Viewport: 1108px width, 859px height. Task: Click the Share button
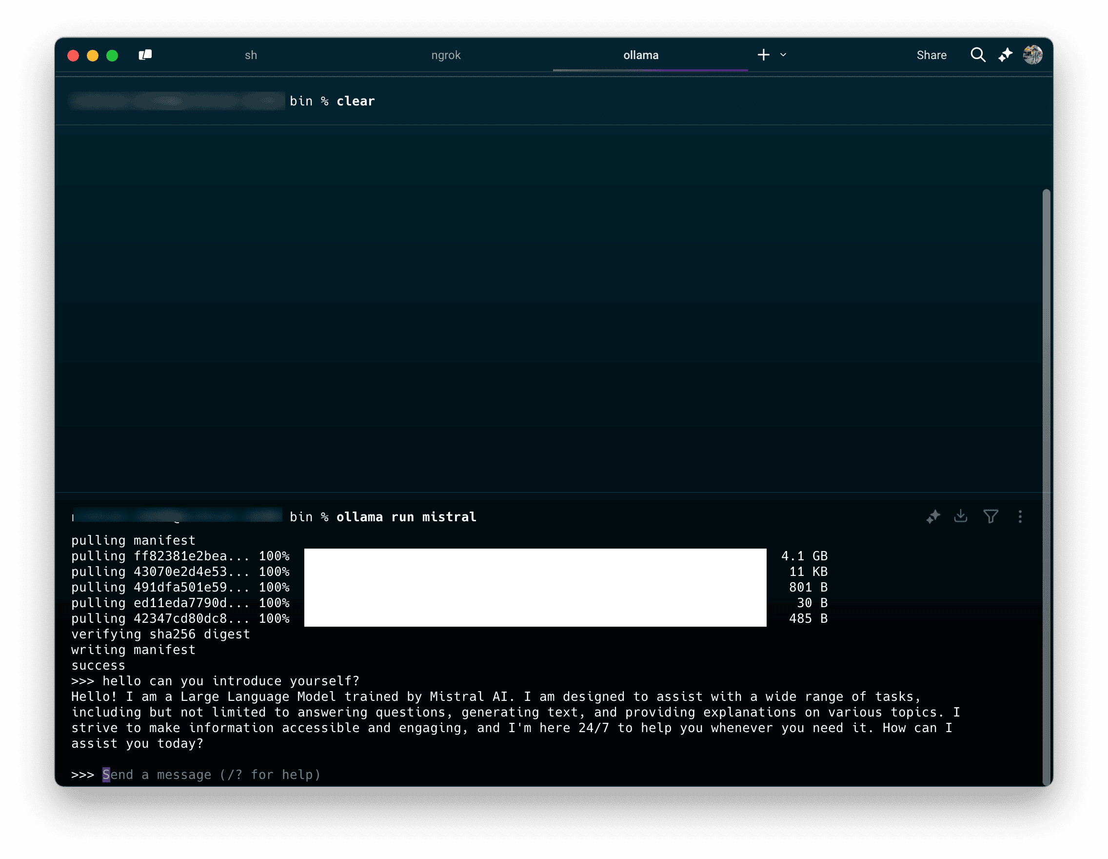click(x=931, y=55)
